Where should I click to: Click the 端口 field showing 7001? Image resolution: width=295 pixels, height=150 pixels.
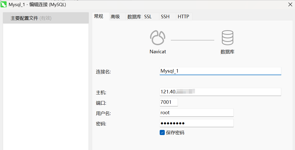click(169, 102)
